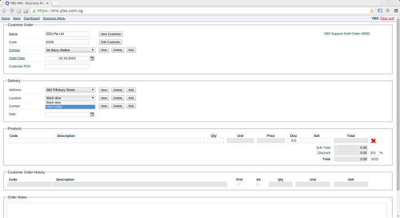Collapse the Location dropdown

[x=70, y=98]
